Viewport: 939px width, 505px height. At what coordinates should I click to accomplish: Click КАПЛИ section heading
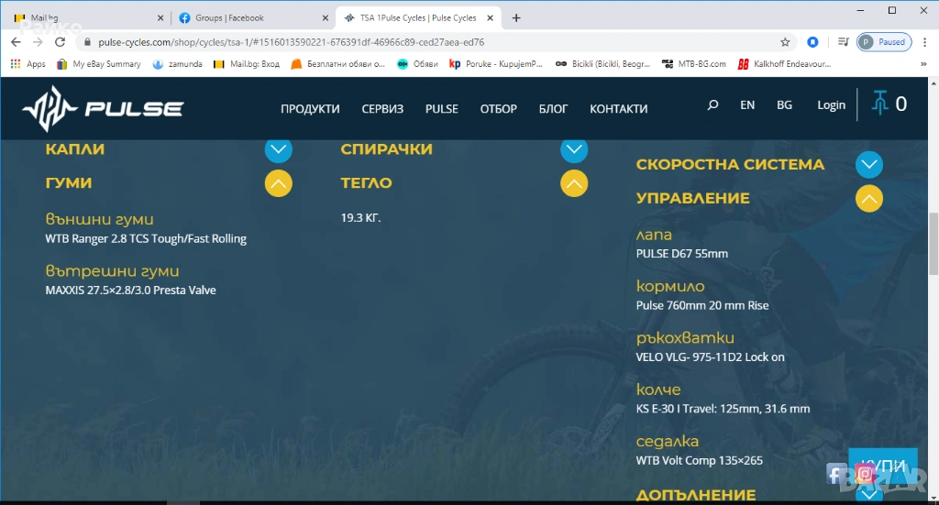[75, 149]
